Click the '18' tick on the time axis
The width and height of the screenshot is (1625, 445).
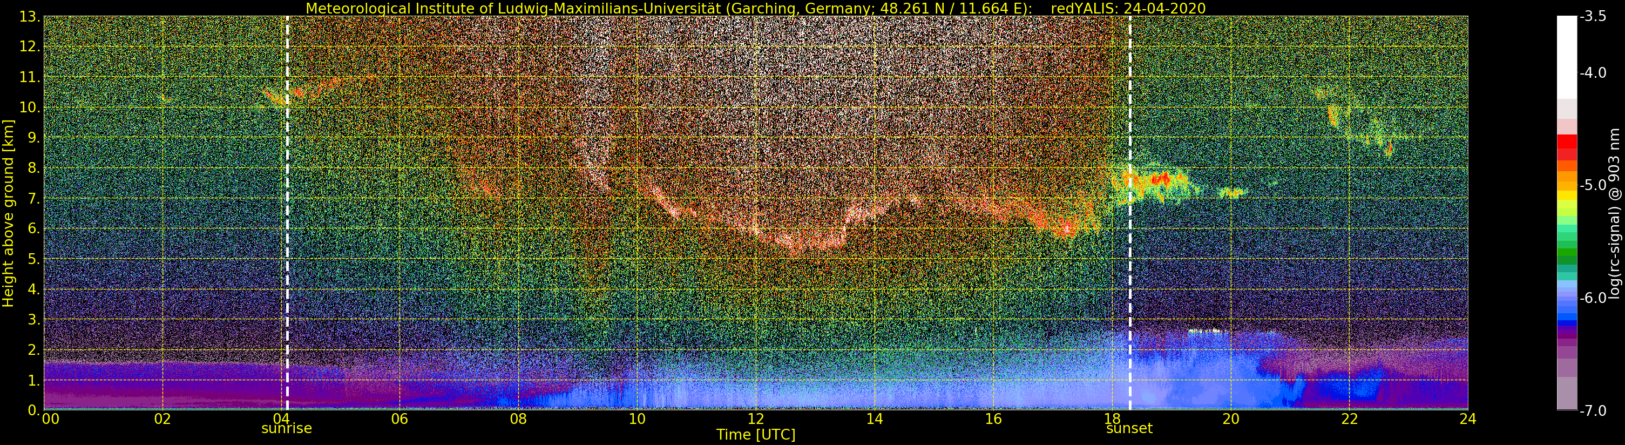[1112, 419]
